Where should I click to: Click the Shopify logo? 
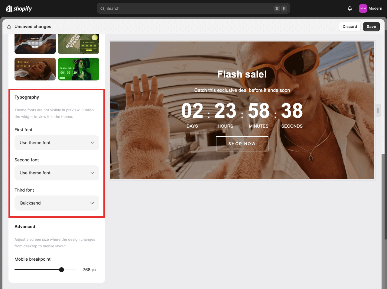click(19, 8)
